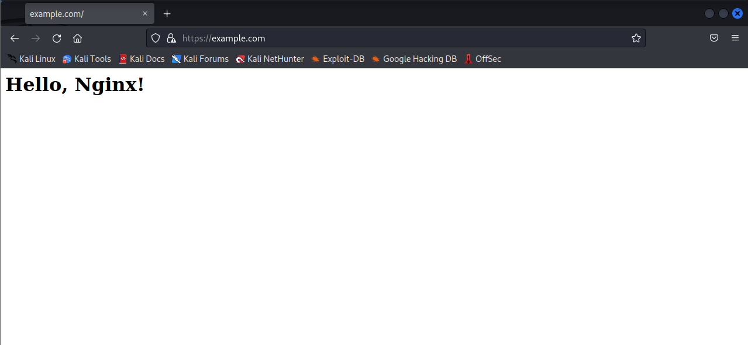The height and width of the screenshot is (345, 748).
Task: Click the forward arrow navigation button
Action: [x=36, y=39]
